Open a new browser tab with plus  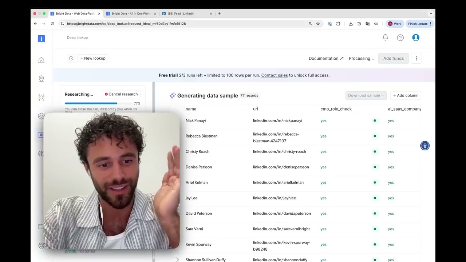tap(219, 13)
